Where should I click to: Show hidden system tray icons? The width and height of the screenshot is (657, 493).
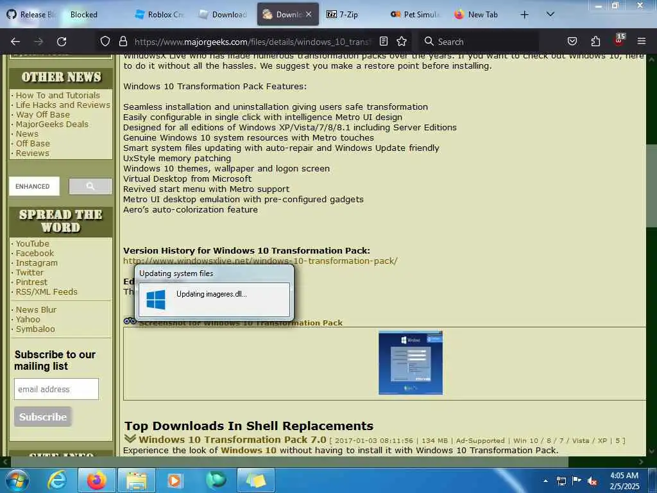point(545,481)
